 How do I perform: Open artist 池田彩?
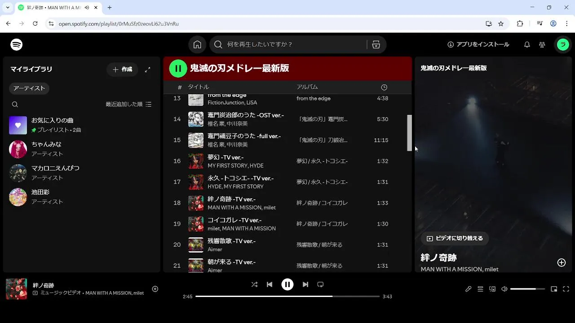[81, 197]
